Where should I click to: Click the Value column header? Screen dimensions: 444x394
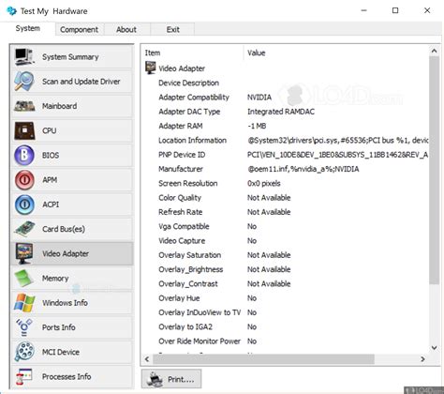point(336,53)
